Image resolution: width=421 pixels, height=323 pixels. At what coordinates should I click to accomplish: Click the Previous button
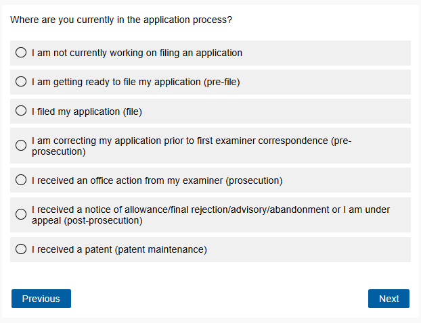pos(41,299)
